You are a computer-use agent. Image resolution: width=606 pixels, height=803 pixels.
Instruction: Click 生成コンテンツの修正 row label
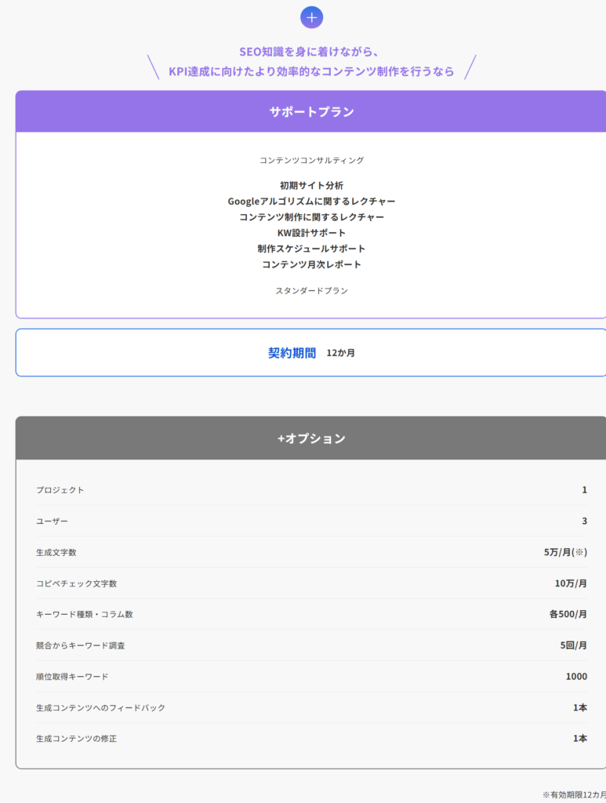point(76,739)
